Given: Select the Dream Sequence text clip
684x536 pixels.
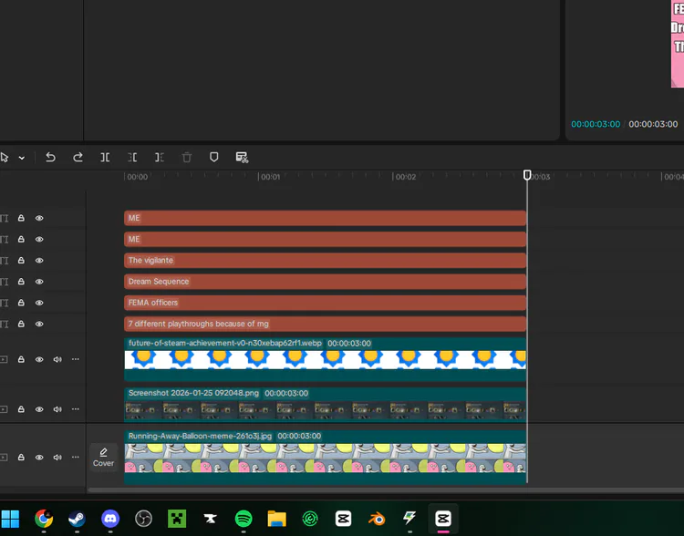Looking at the screenshot, I should [325, 282].
